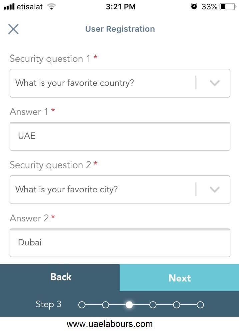Tap the Wi-Fi status icon
This screenshot has height=331, width=239.
[x=51, y=7]
